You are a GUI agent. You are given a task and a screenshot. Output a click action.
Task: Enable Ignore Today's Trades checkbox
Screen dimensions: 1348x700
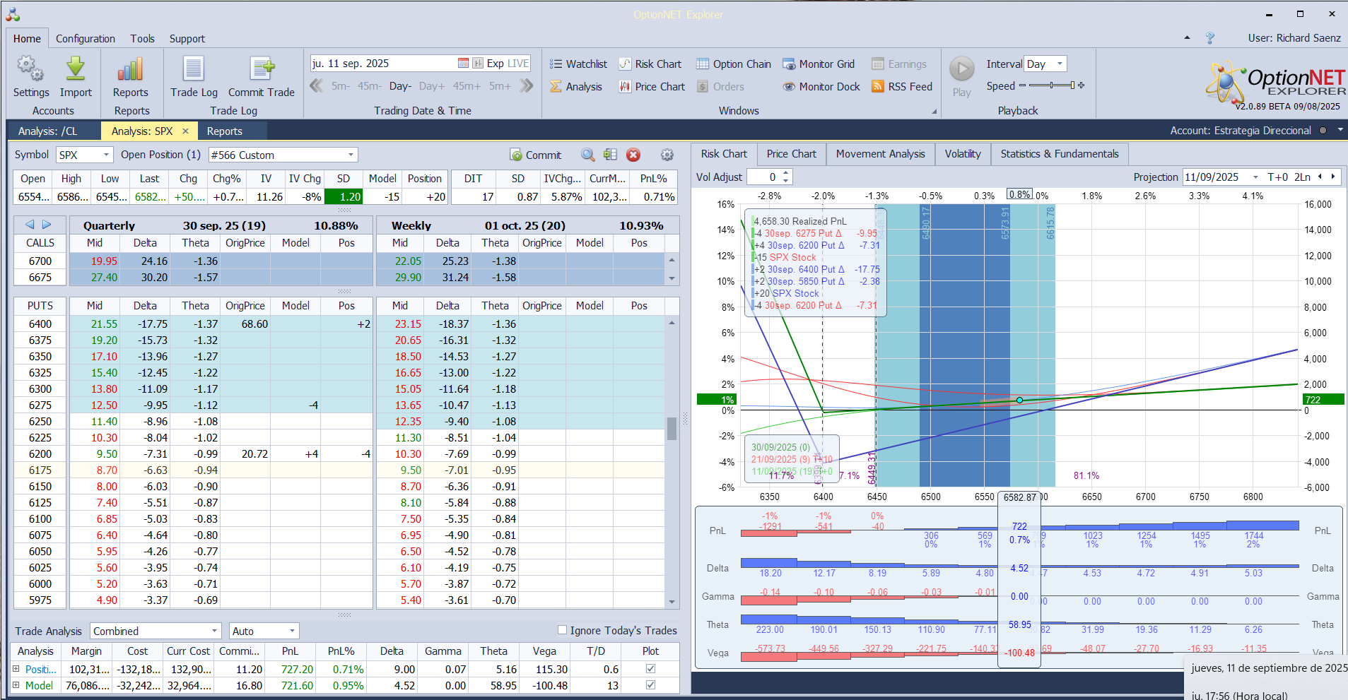[562, 630]
